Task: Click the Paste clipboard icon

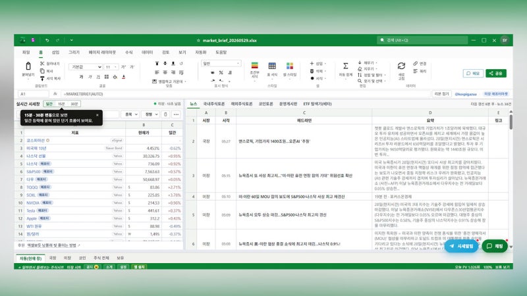Action: point(28,66)
